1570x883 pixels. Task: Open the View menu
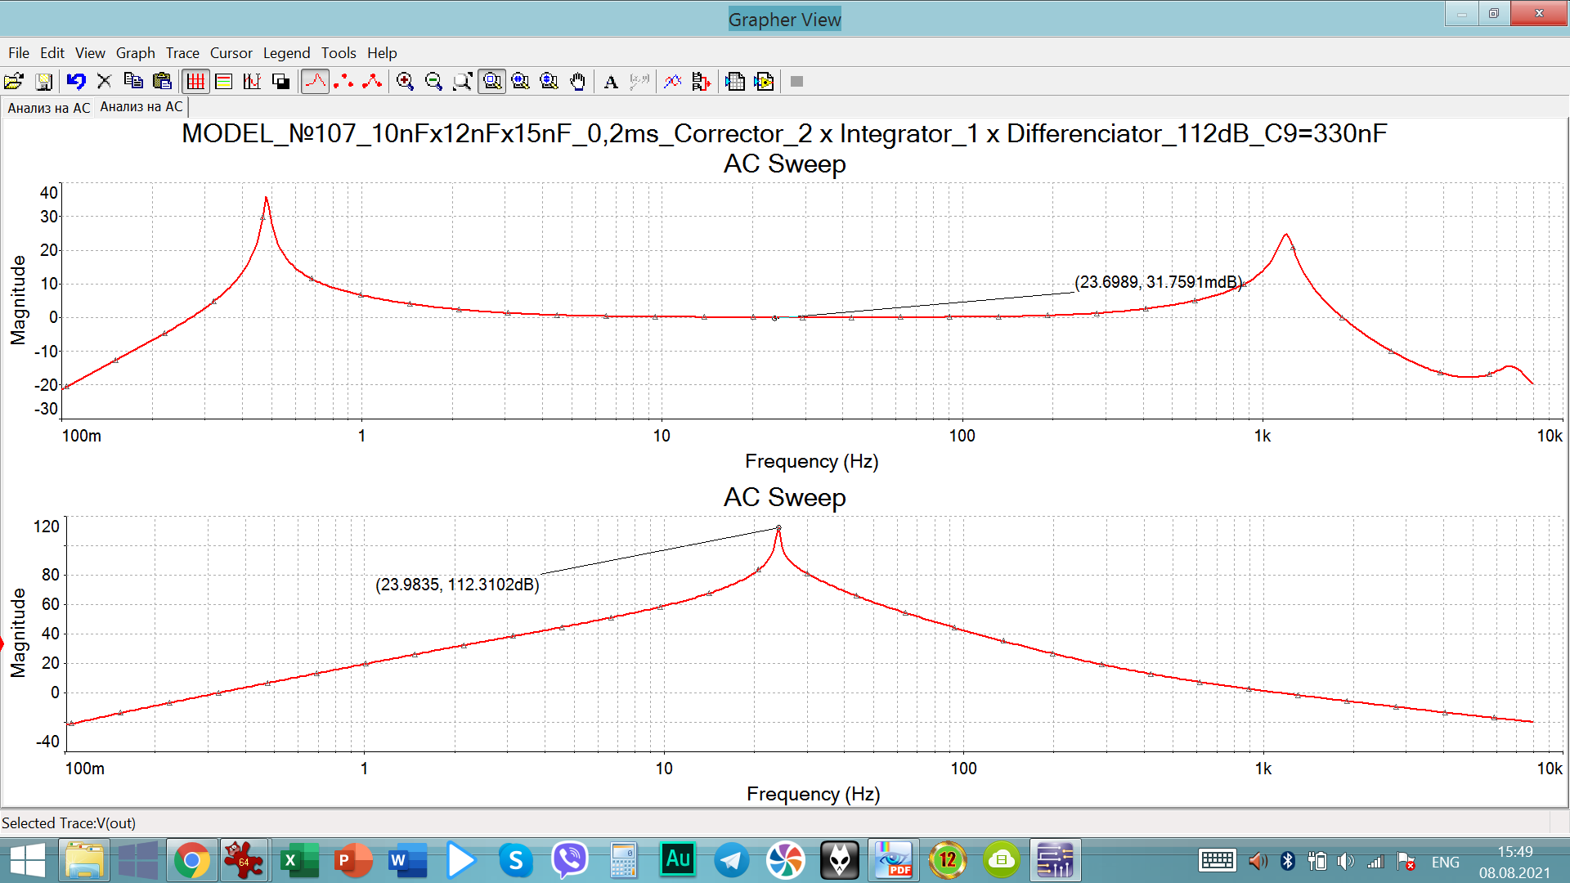click(90, 52)
